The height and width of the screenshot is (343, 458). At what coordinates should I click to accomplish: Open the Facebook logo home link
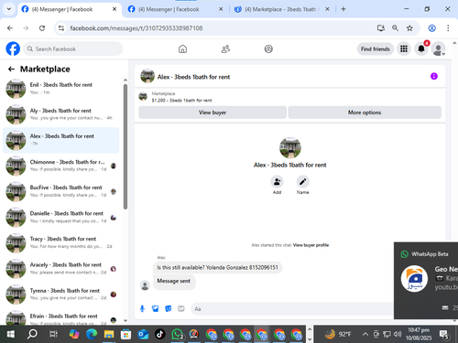(13, 48)
